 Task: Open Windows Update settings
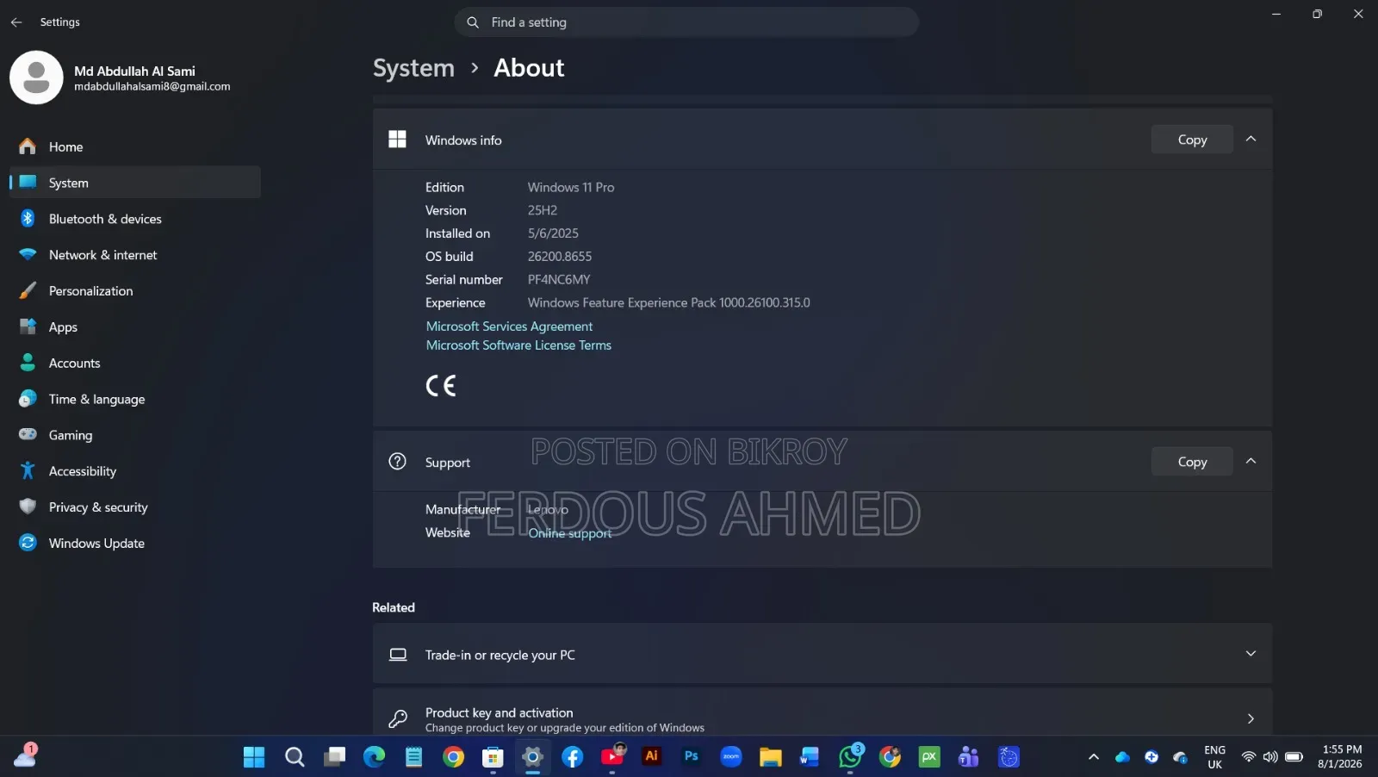[x=134, y=544]
